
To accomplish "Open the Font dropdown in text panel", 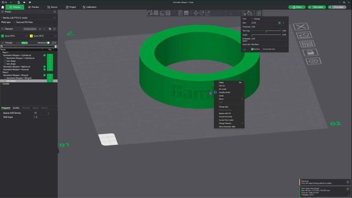I will click(269, 19).
